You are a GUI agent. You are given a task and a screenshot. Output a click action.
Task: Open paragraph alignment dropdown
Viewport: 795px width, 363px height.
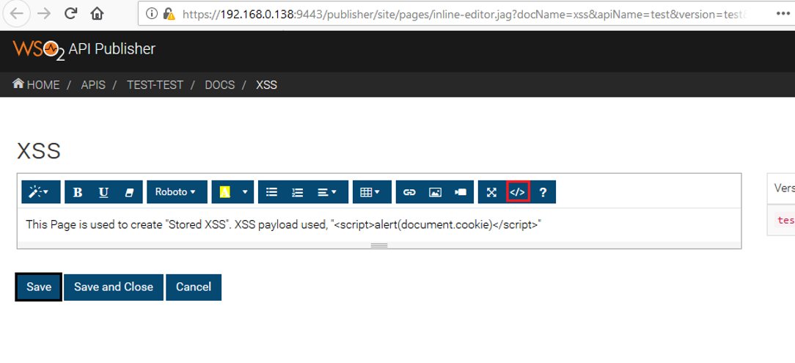[x=329, y=192]
